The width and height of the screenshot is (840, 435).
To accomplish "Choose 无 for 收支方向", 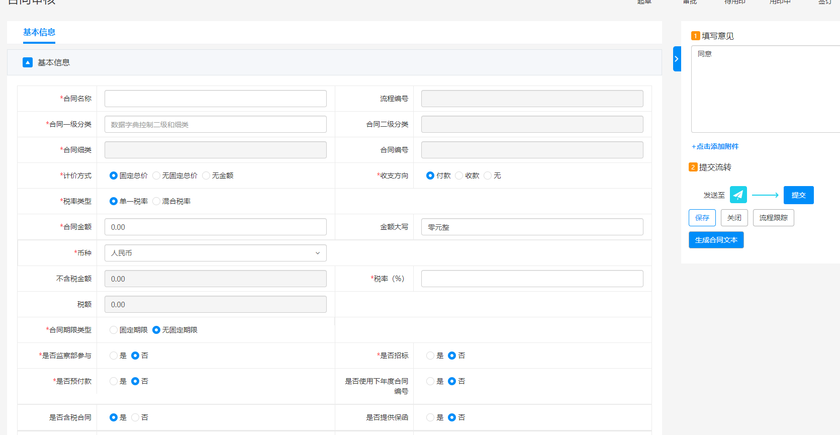I will (488, 176).
